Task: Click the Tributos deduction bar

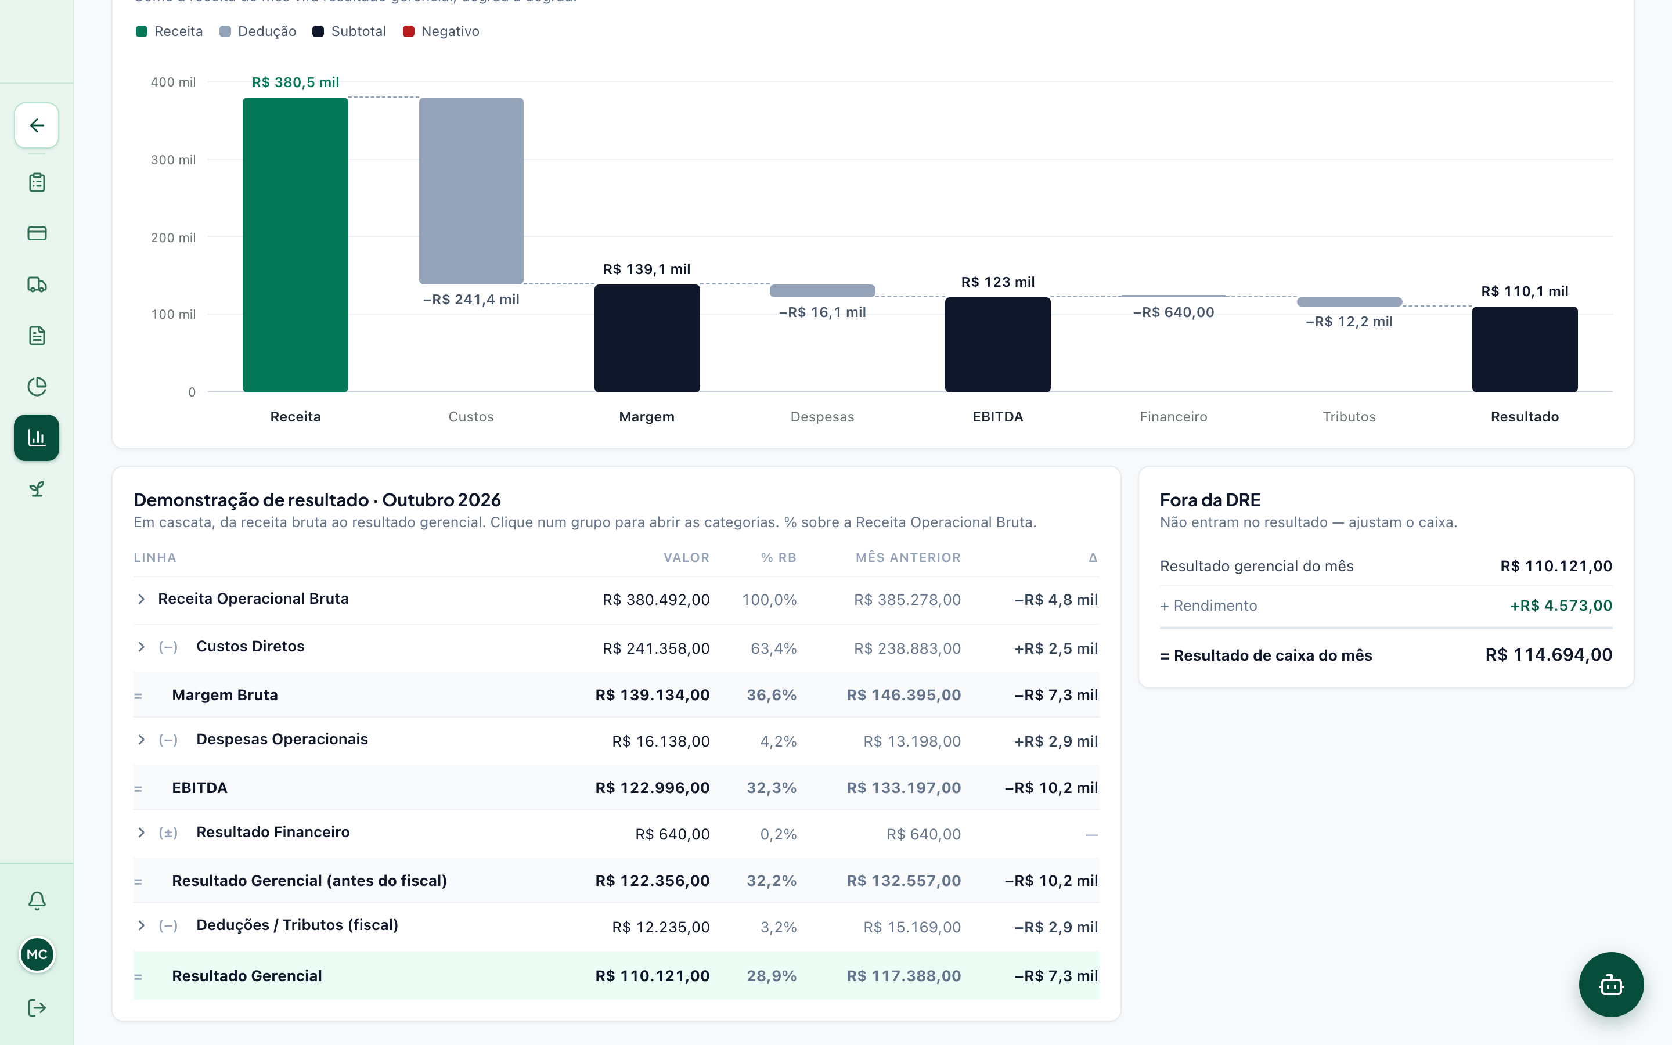Action: pos(1349,301)
